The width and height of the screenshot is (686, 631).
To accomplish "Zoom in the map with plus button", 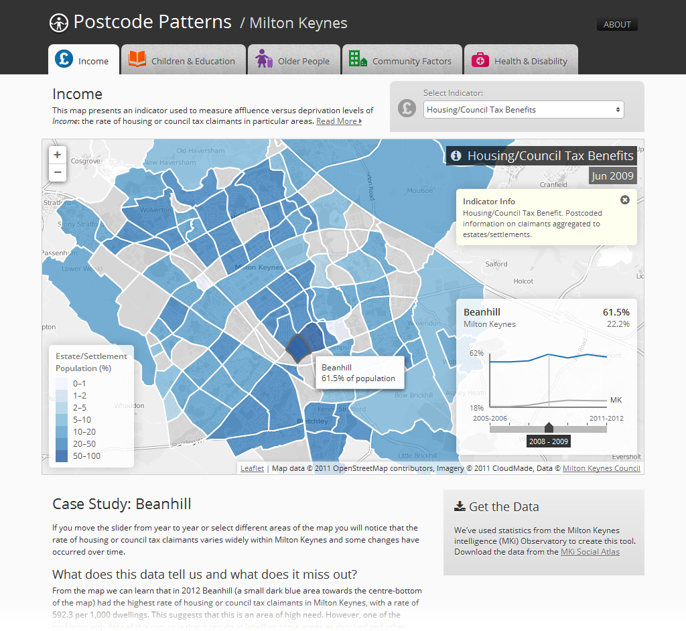I will coord(58,155).
